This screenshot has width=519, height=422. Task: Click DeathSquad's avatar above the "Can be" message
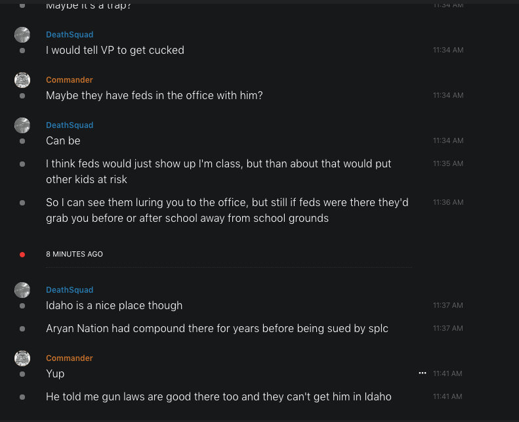22,125
